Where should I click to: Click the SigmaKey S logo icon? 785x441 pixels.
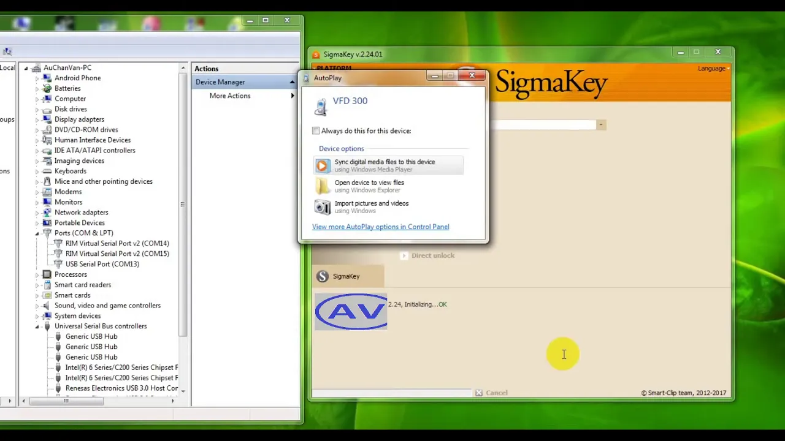point(323,276)
